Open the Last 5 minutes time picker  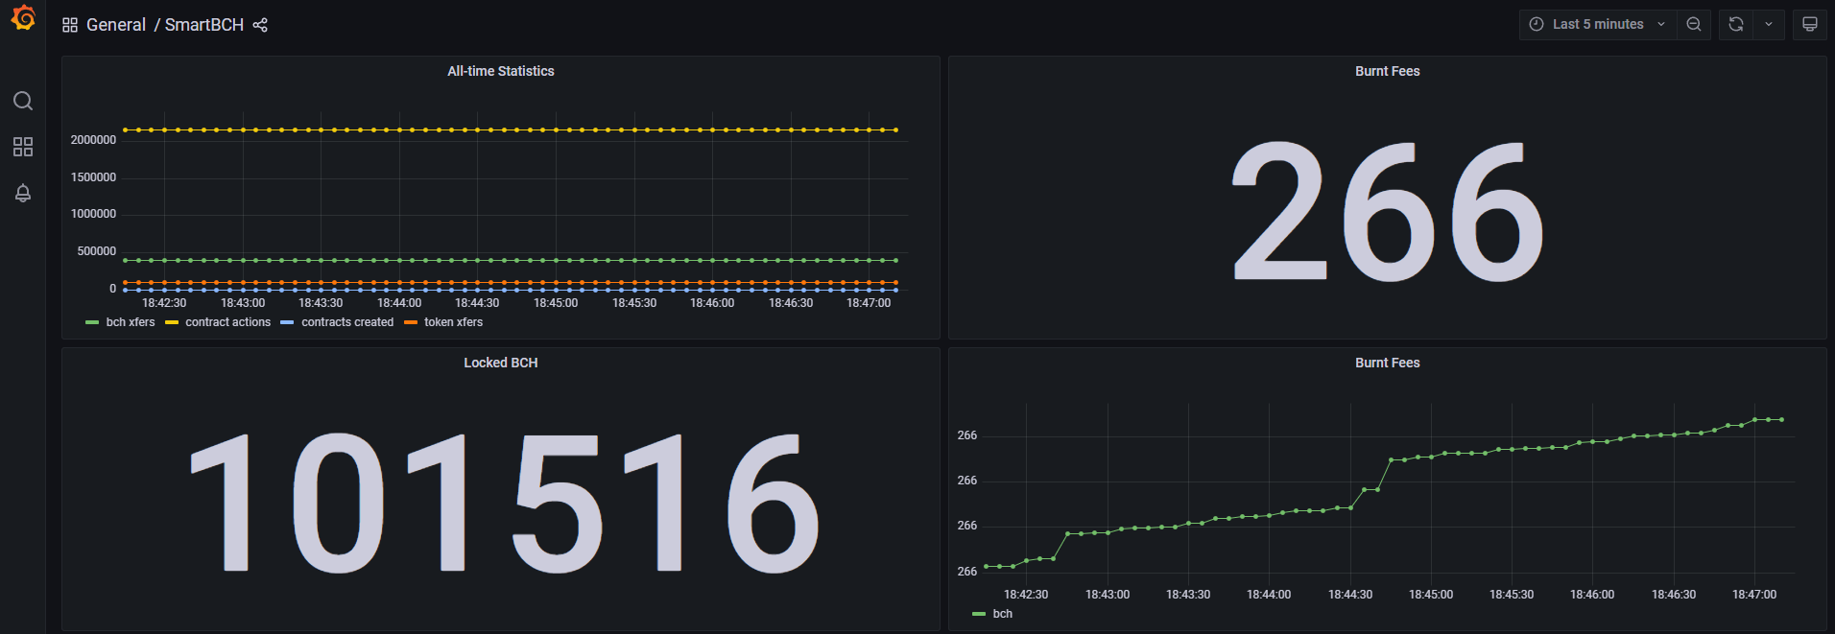point(1598,24)
